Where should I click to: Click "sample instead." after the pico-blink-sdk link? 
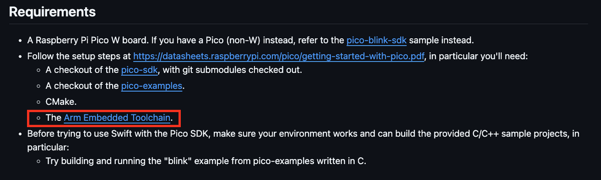[x=441, y=40]
